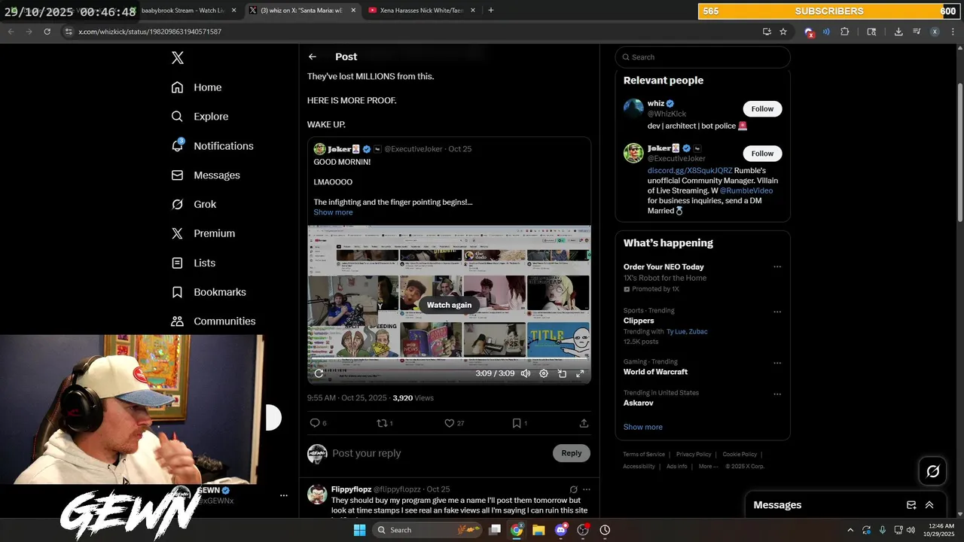Open the Terms of Service link
Image resolution: width=964 pixels, height=542 pixels.
pyautogui.click(x=644, y=455)
